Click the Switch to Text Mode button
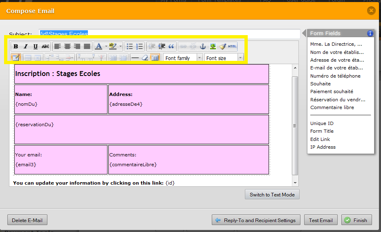Viewport: 381px width, 232px height. pos(272,194)
